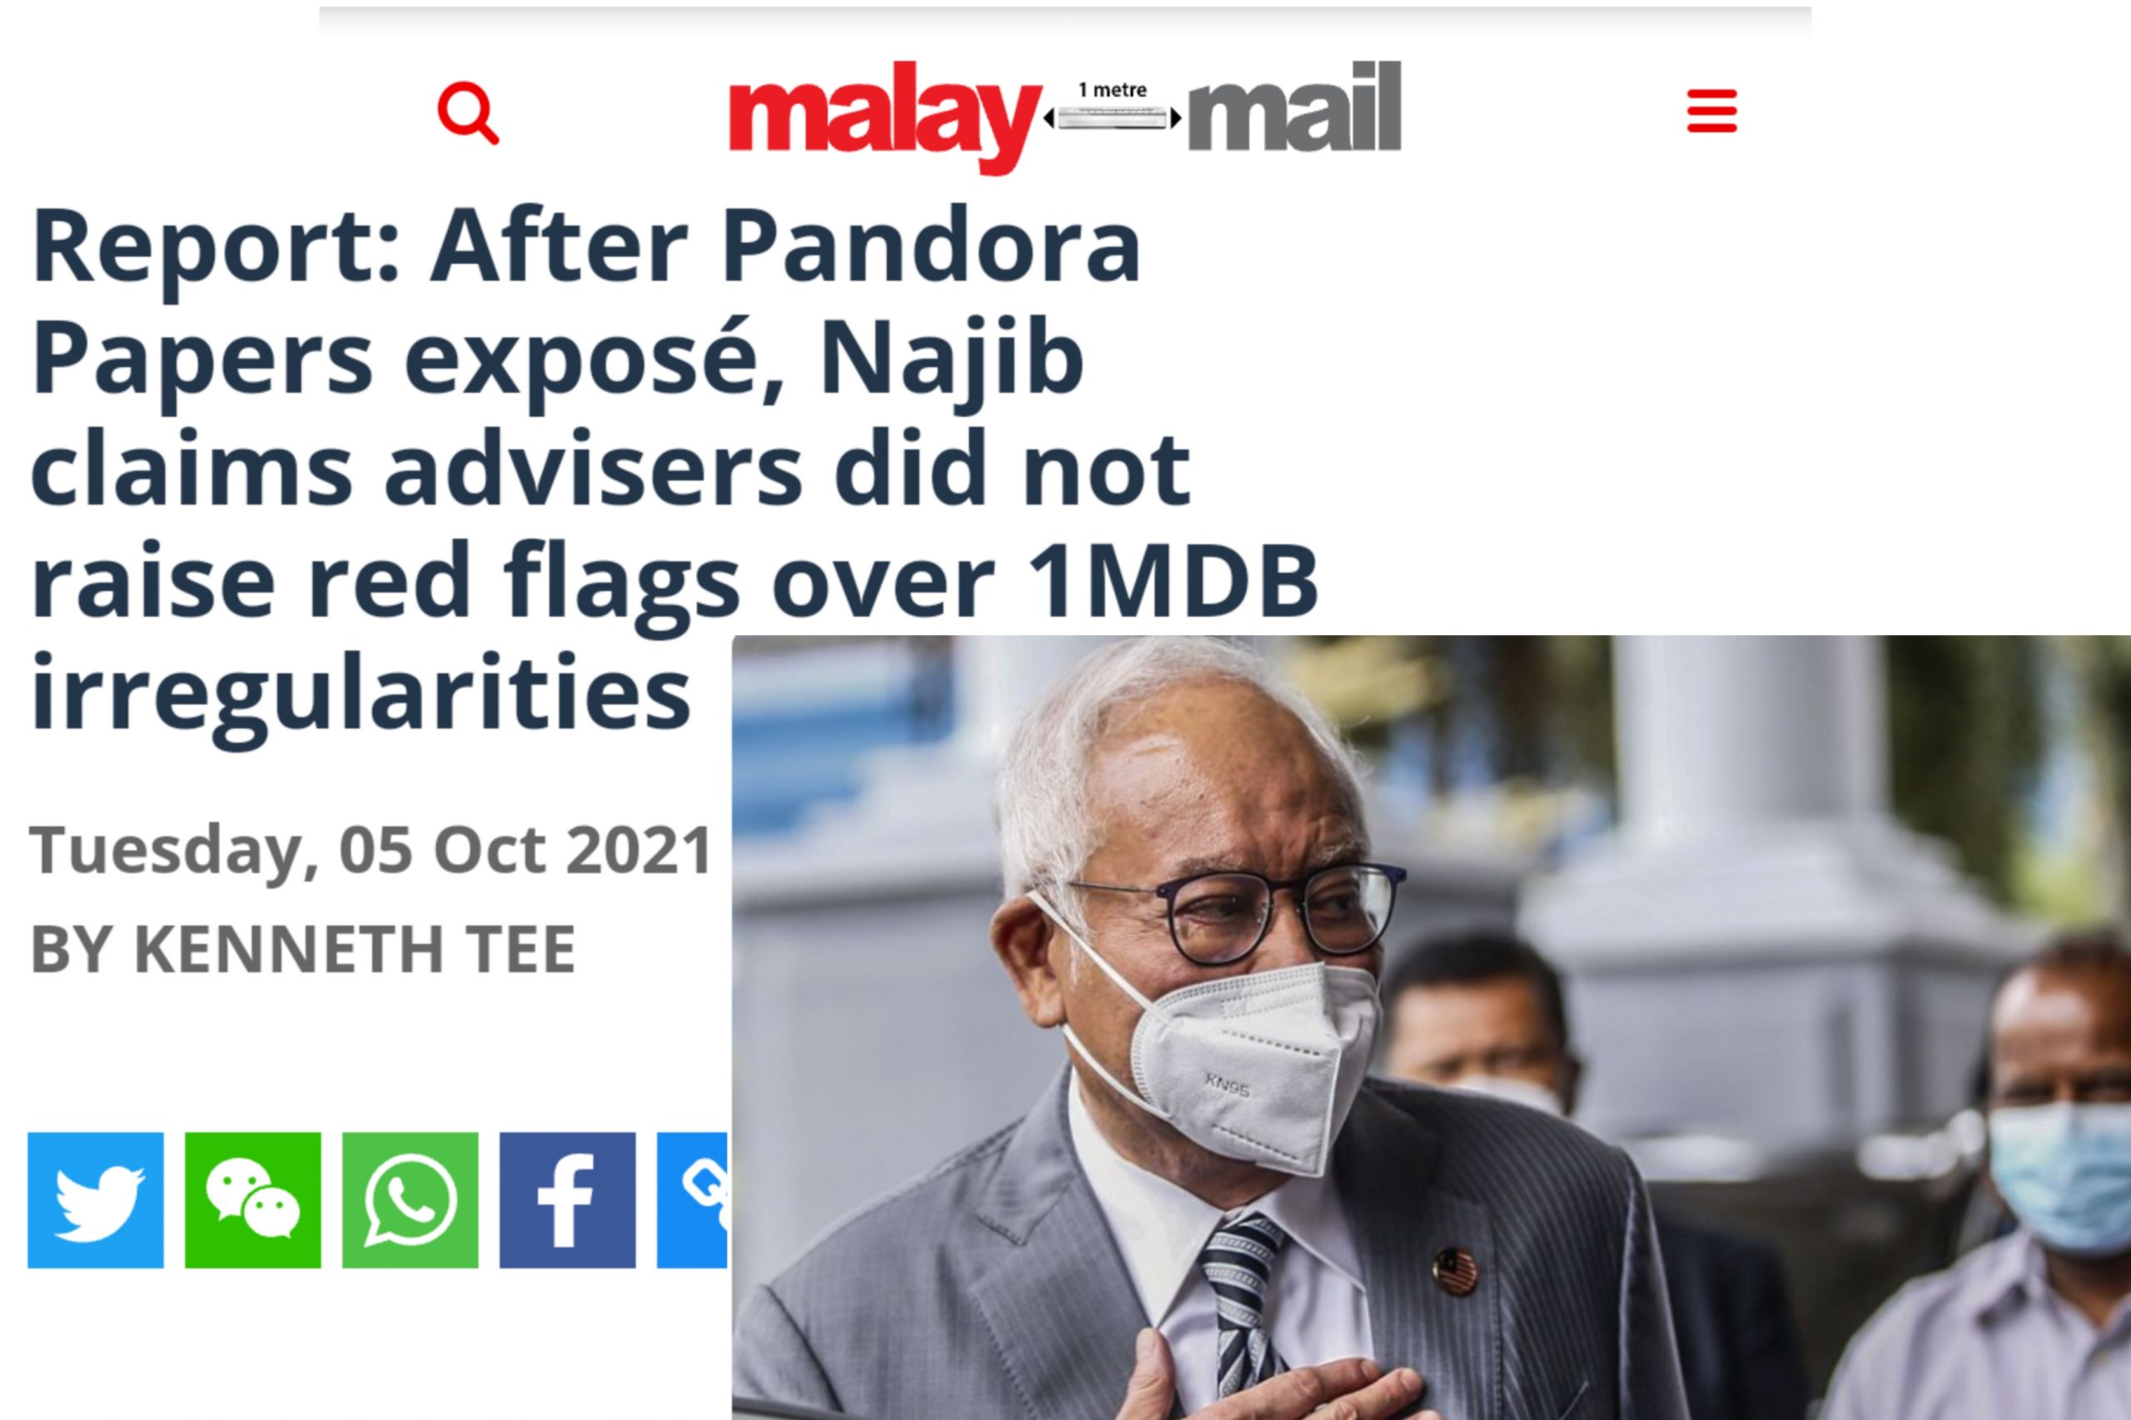Click the Malay Mail logo
The image size is (2131, 1420).
click(1065, 115)
